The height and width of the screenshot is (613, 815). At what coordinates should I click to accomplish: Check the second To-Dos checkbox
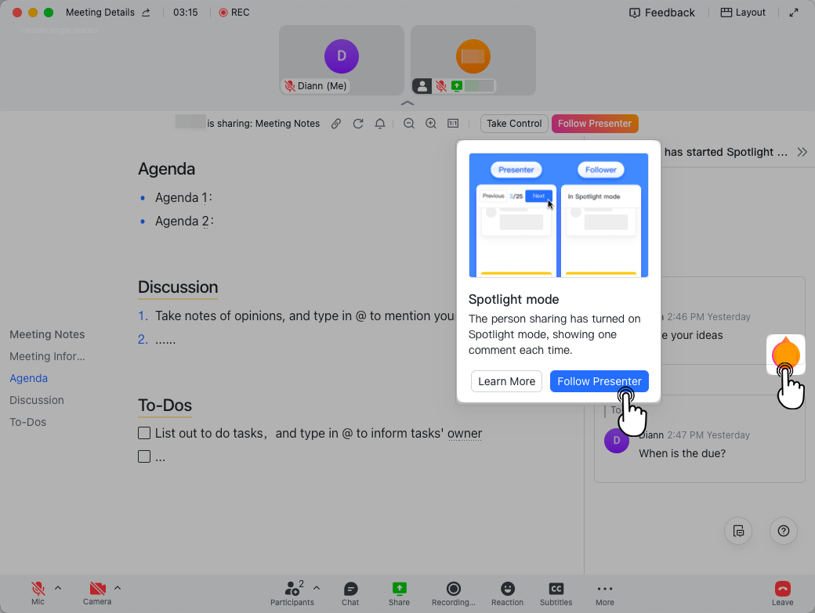pos(144,456)
